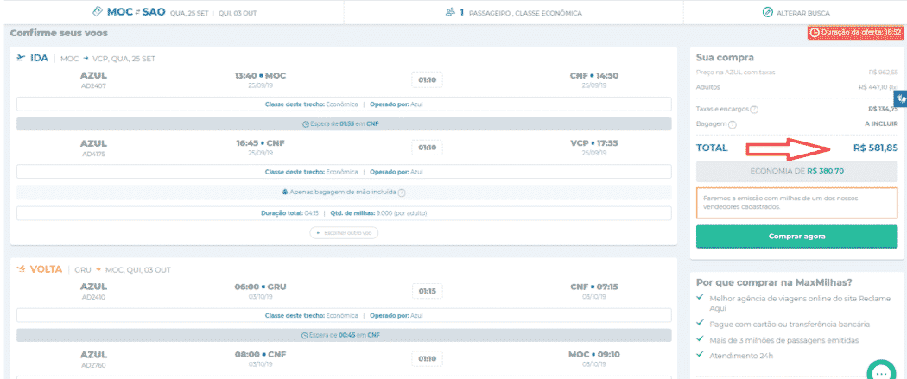The image size is (907, 379).
Task: Click flight number AD2407
Action: [x=93, y=85]
